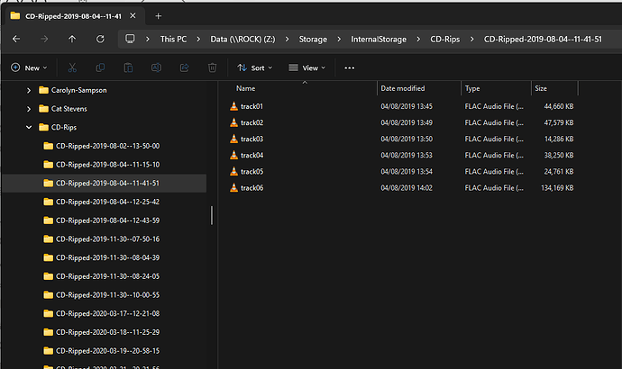
Task: Collapse the CD-Rips folder tree
Action: [x=29, y=128]
